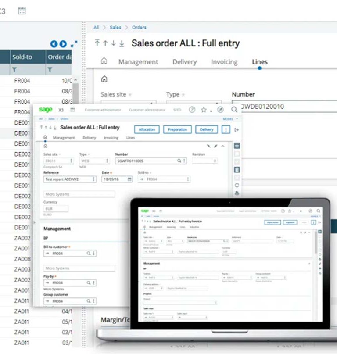Click the print icon at the bottom of the right sidebar
337x354 pixels.
point(237,193)
